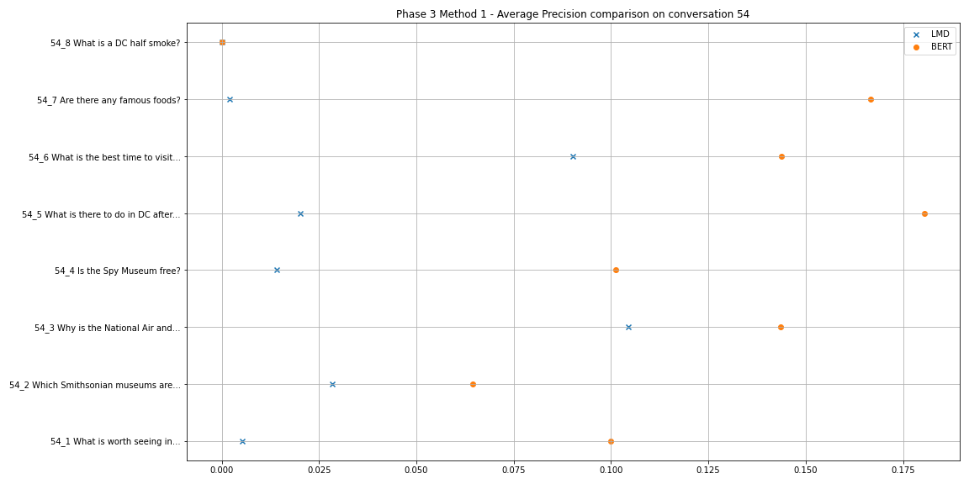The width and height of the screenshot is (969, 484).
Task: Click the "54_8 What is a DC half smoke?" label
Action: pyautogui.click(x=115, y=43)
